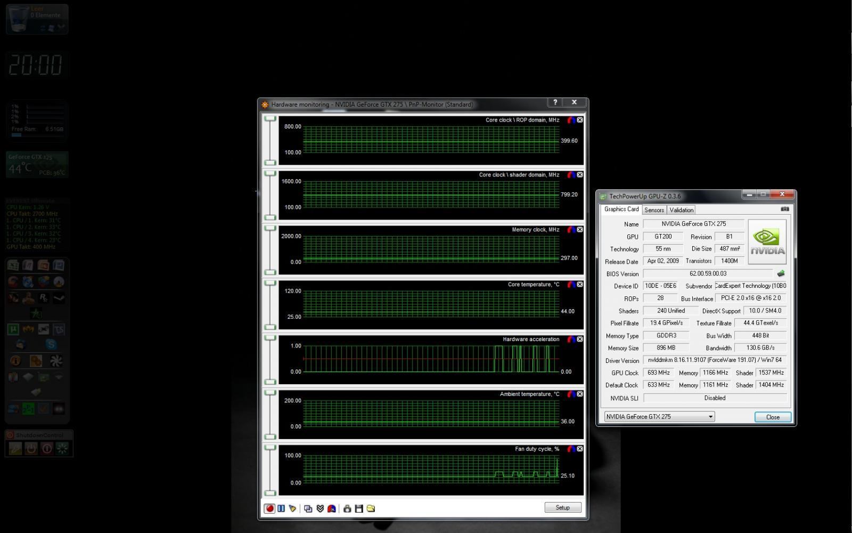Image resolution: width=852 pixels, height=533 pixels.
Task: Click the red-blue icon on Memory clock graph
Action: click(571, 230)
